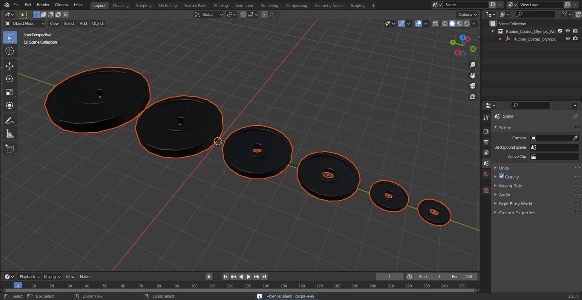Toggle proportional editing

click(x=264, y=15)
